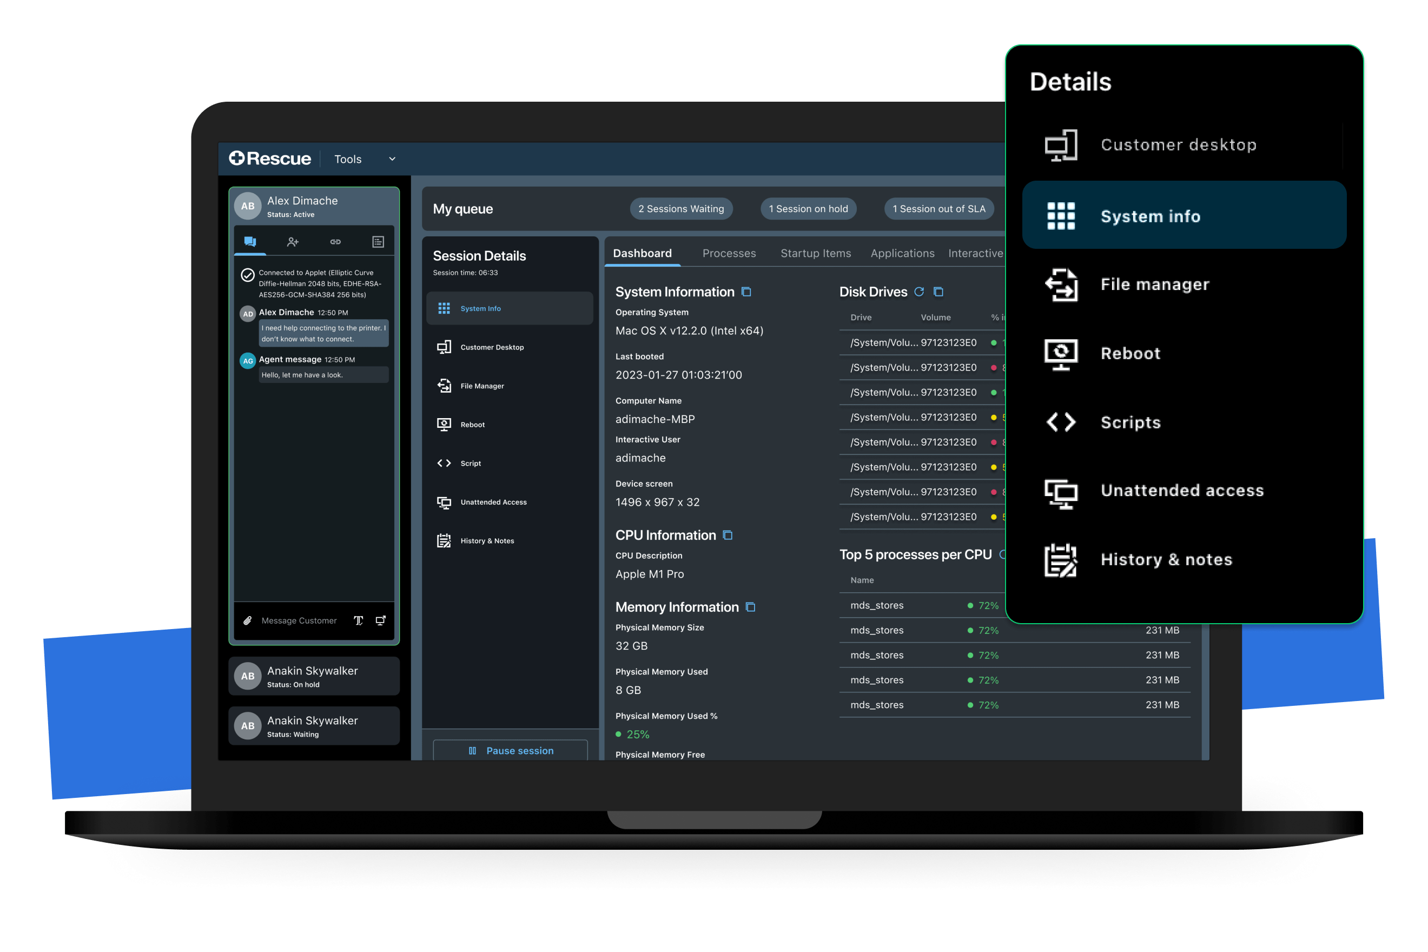Click the add technician icon

tap(293, 242)
